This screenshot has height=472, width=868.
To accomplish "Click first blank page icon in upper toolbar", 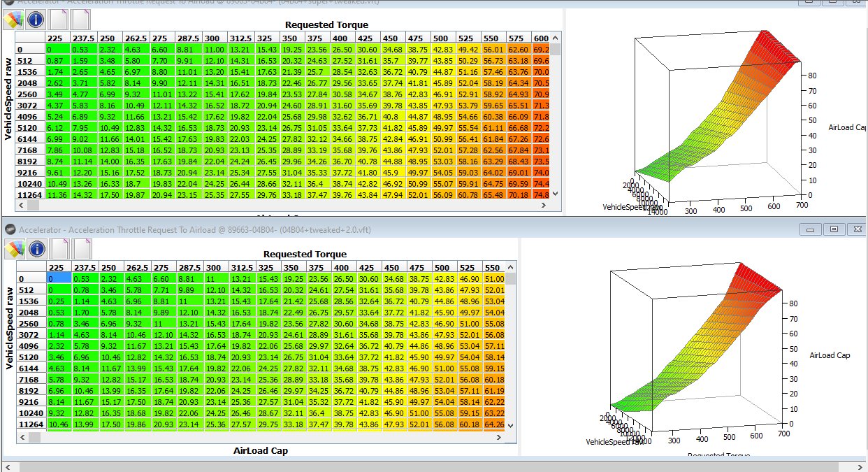I will [59, 18].
